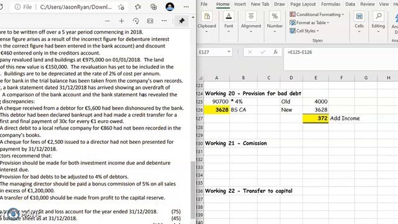Switch to the View tab
398x224 pixels.
click(x=384, y=4)
